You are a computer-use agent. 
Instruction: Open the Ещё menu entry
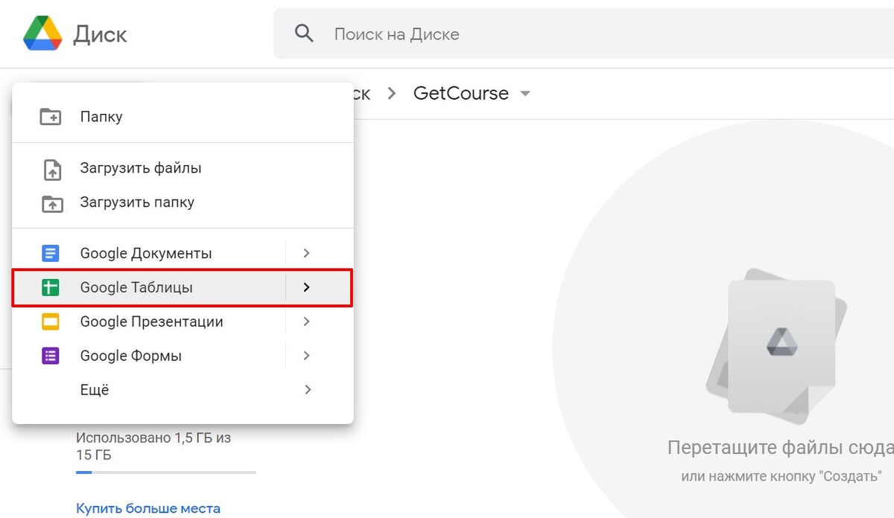click(183, 390)
